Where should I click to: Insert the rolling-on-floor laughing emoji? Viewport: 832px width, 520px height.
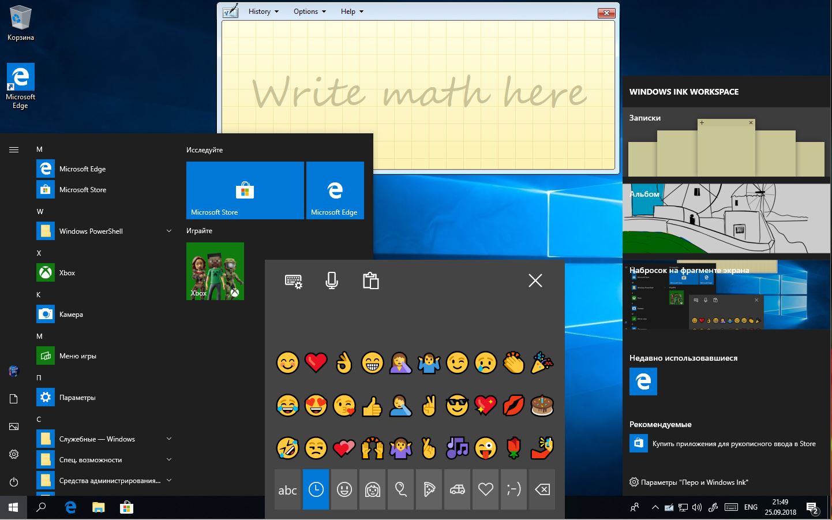click(x=287, y=448)
